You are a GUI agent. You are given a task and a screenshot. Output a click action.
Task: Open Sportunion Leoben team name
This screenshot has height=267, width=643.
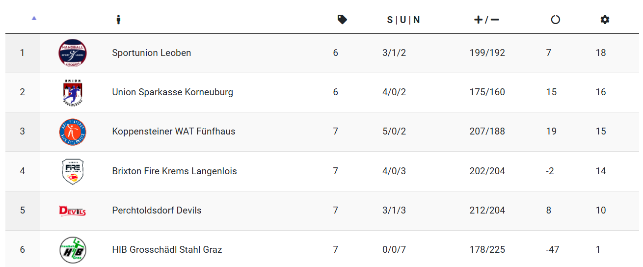click(152, 53)
